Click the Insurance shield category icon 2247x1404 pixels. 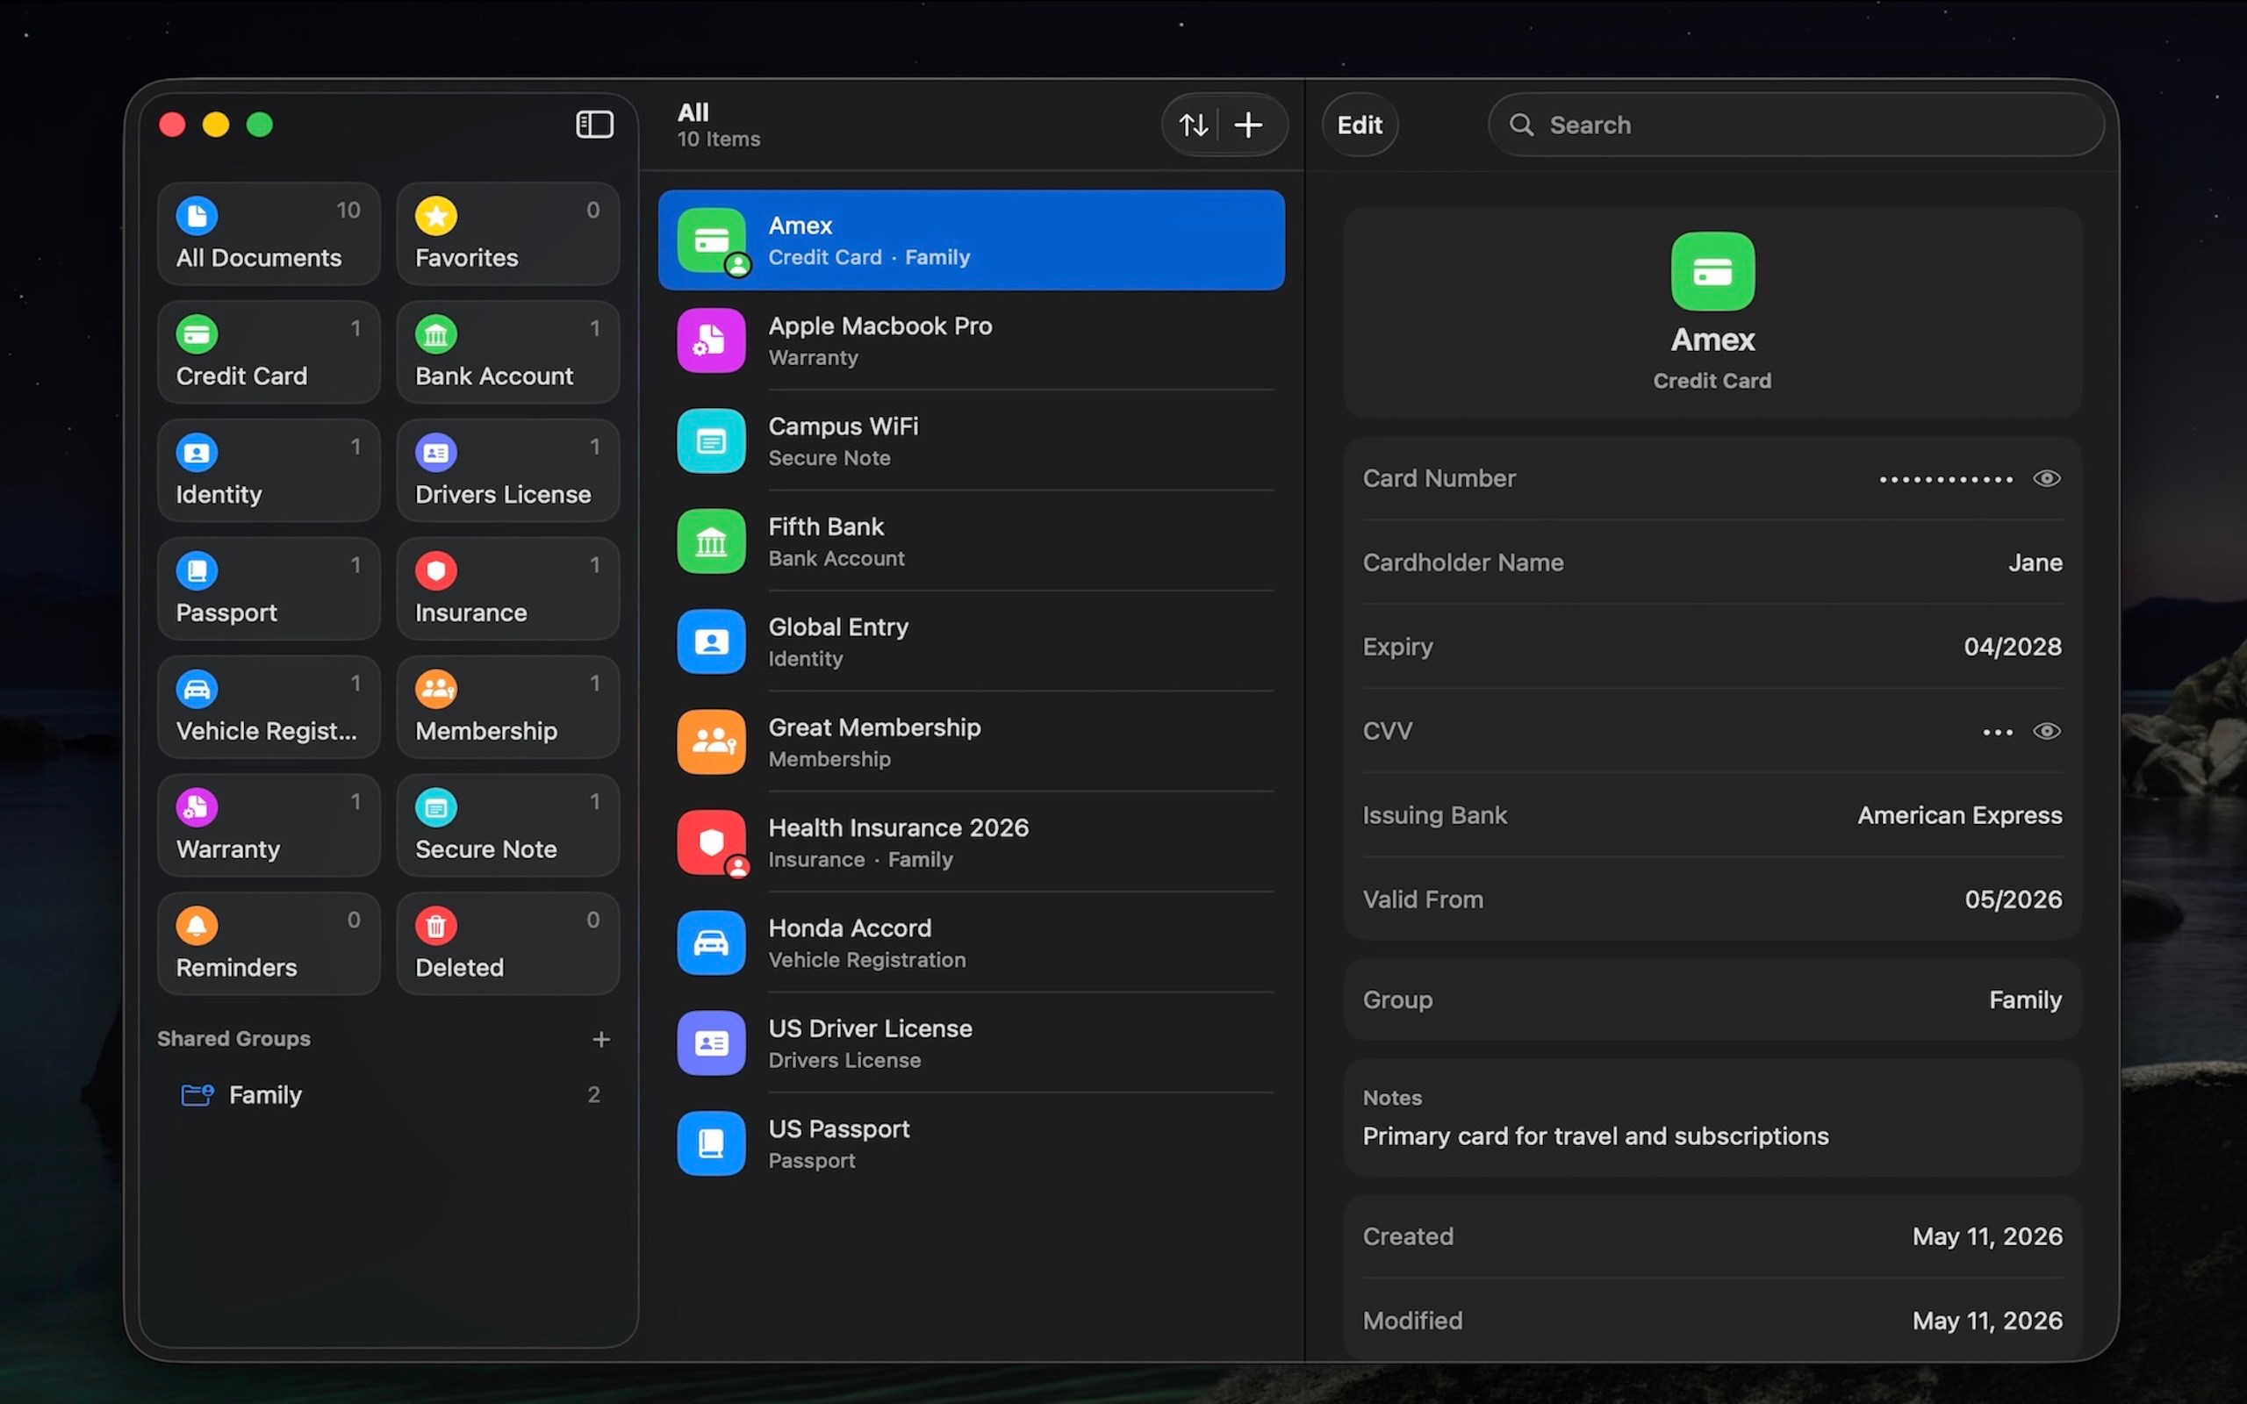[436, 571]
